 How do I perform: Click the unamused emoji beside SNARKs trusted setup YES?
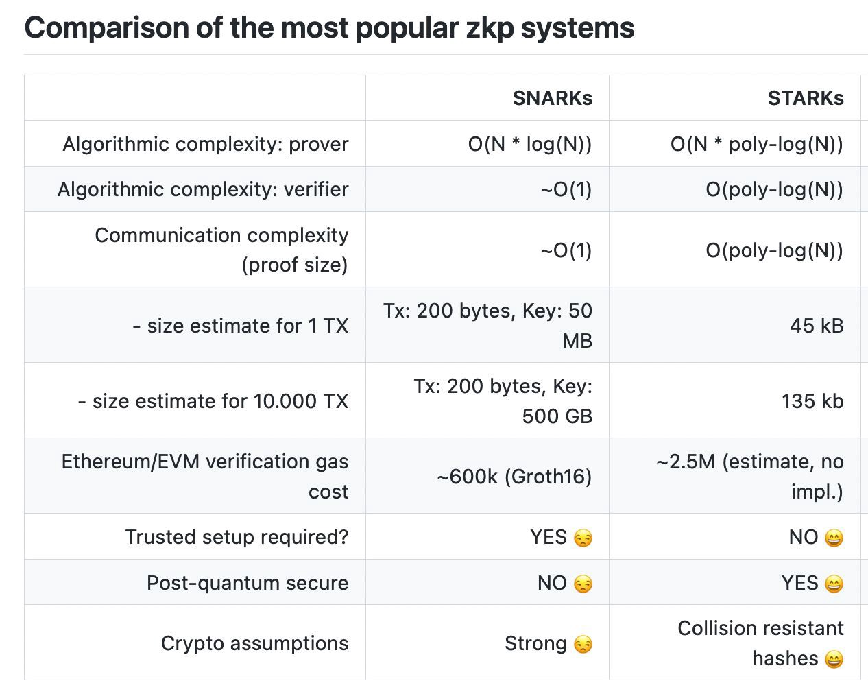(x=583, y=538)
